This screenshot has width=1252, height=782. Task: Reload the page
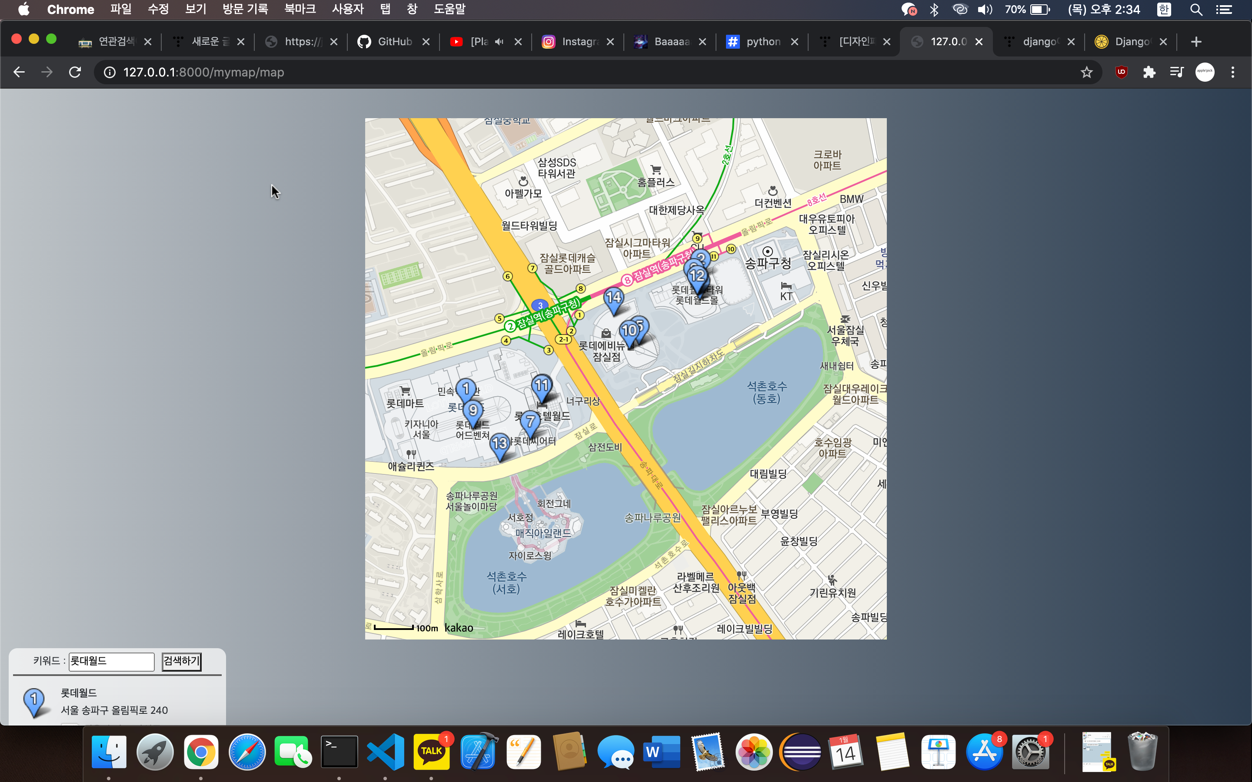75,73
